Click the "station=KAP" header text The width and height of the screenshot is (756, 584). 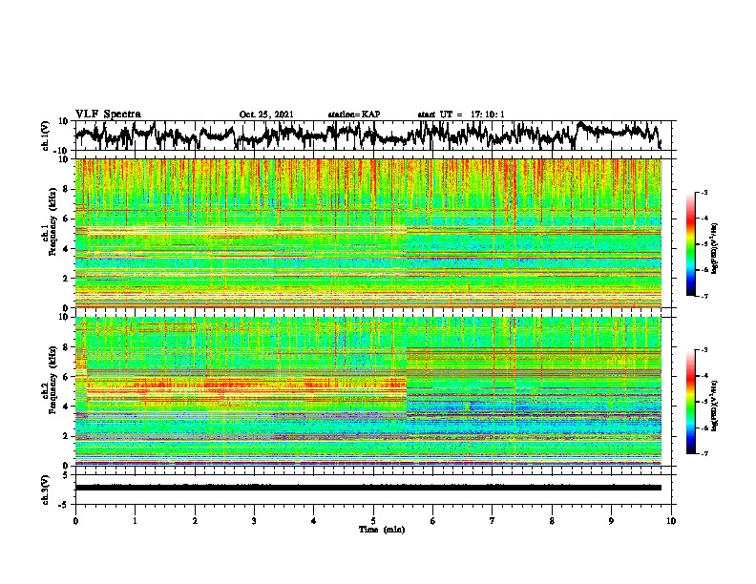(354, 115)
